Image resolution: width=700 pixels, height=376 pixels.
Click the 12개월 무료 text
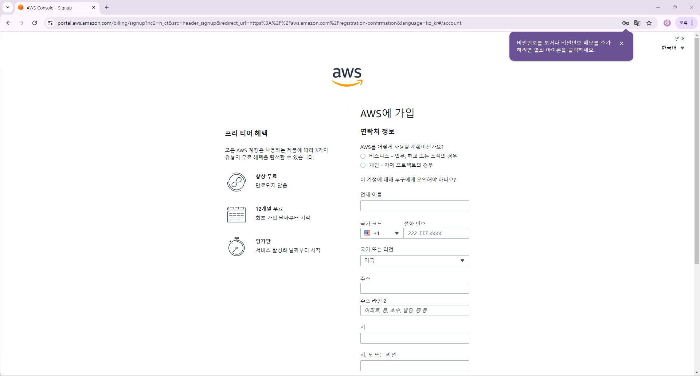(269, 209)
